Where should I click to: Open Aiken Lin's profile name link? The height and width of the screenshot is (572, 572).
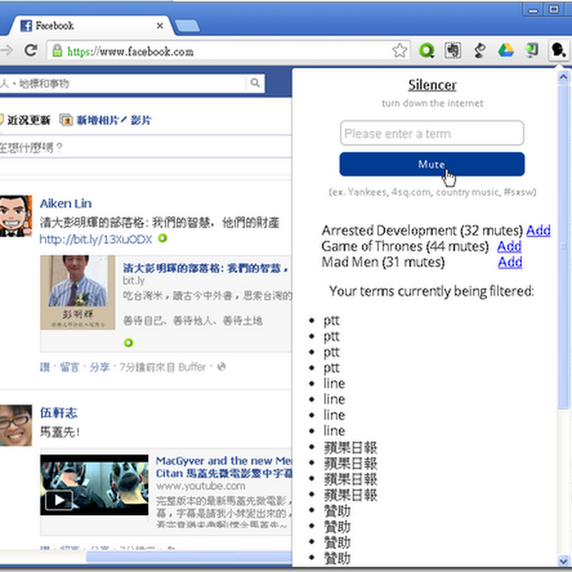tap(66, 204)
